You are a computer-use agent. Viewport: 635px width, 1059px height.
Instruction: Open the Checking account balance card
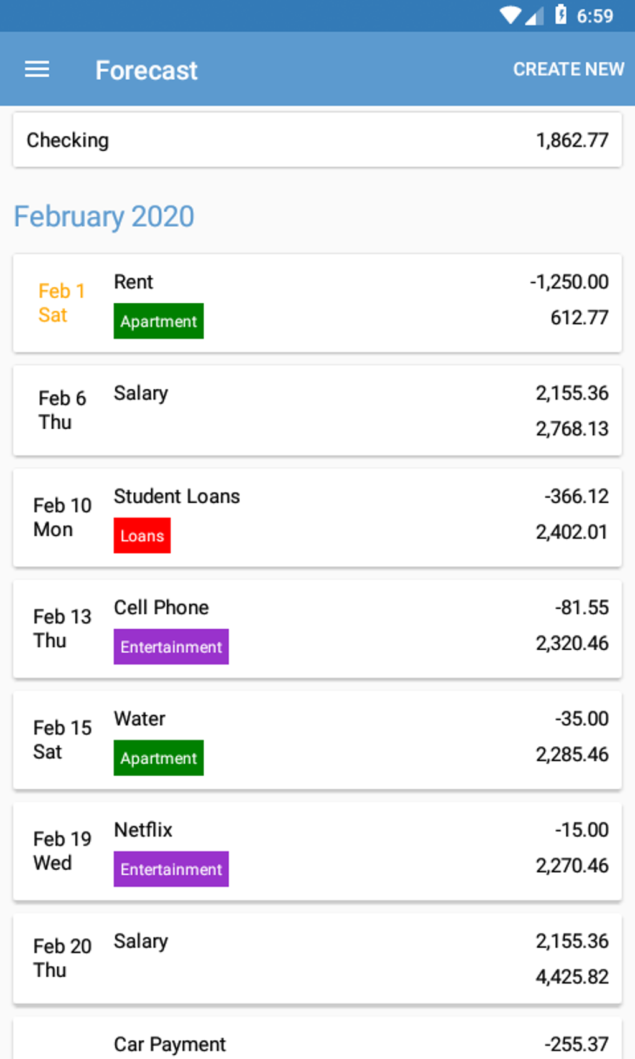[x=317, y=140]
